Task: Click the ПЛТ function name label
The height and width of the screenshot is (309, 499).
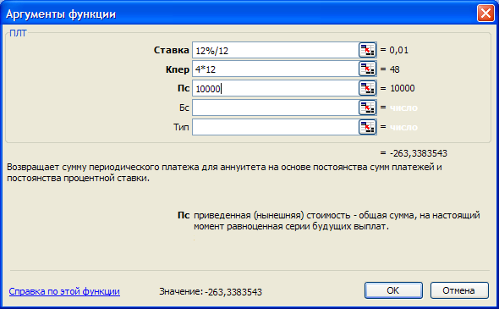Action: (x=18, y=33)
